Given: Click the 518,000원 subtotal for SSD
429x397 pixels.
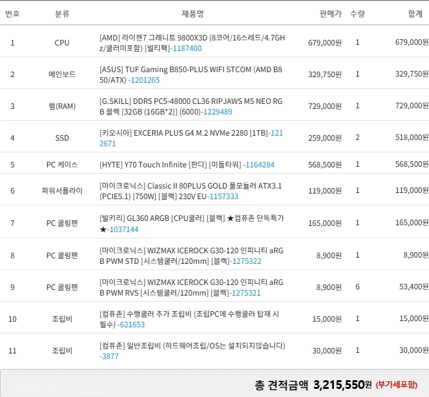Looking at the screenshot, I should click(x=412, y=138).
